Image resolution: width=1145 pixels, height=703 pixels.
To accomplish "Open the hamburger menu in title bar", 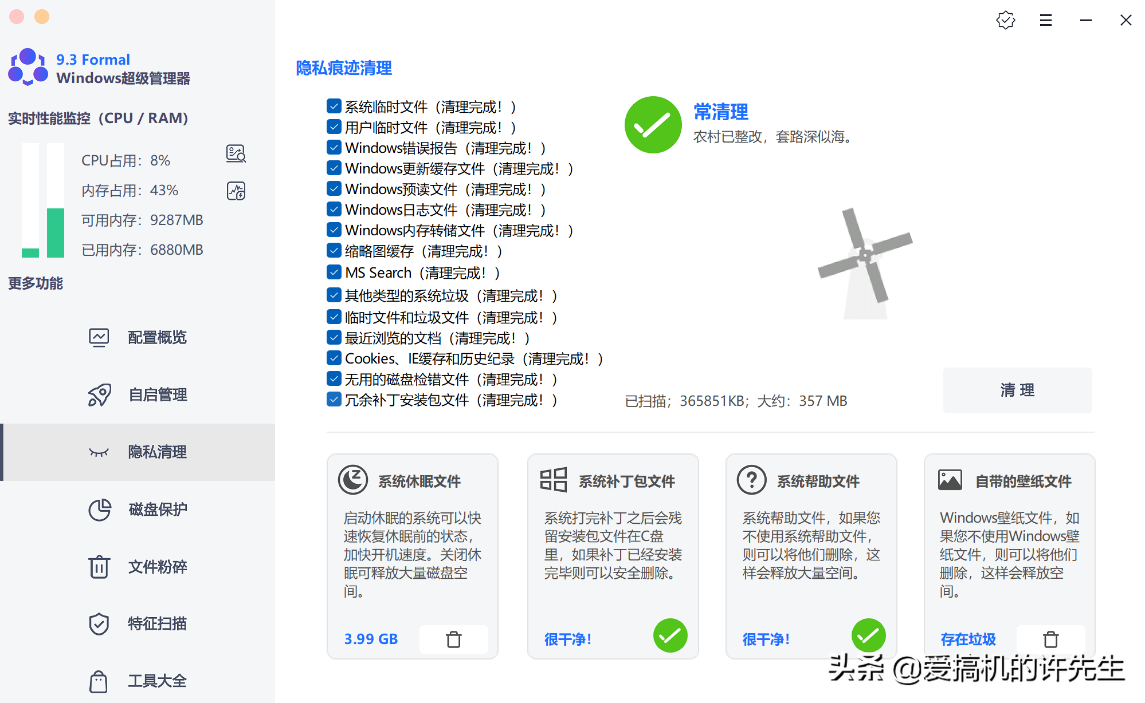I will (x=1045, y=21).
